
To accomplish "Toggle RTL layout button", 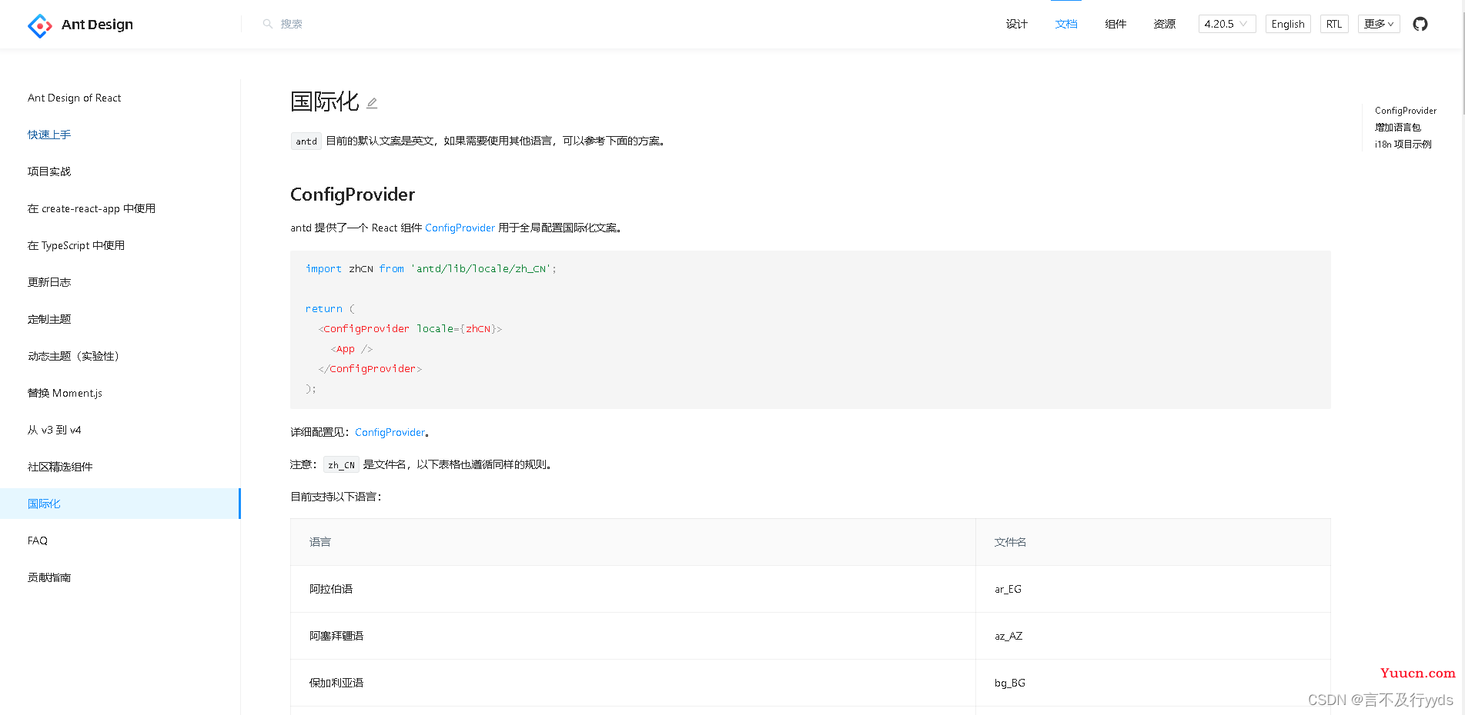I will click(1334, 24).
